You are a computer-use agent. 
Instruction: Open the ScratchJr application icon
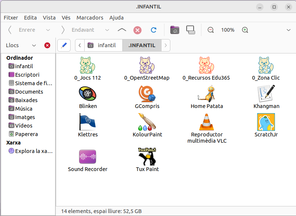266,122
